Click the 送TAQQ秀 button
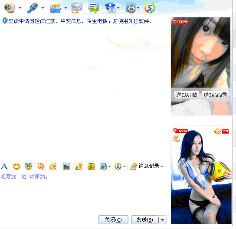Screen dimensions: 236x229 pos(215,95)
